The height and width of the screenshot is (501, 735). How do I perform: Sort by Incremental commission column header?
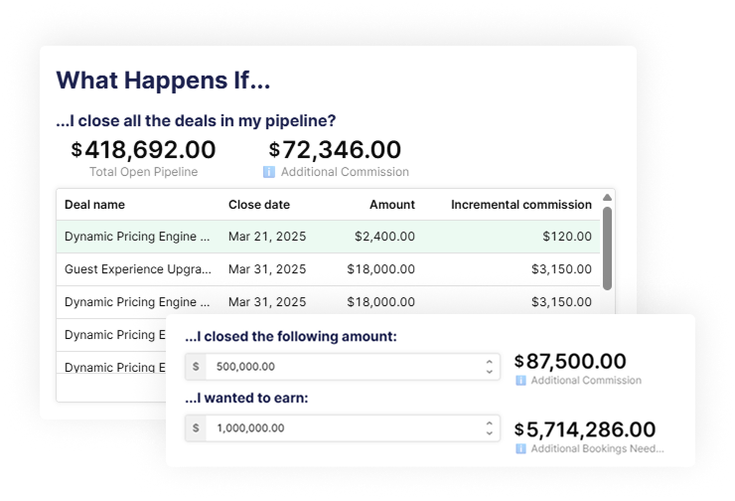click(x=521, y=205)
